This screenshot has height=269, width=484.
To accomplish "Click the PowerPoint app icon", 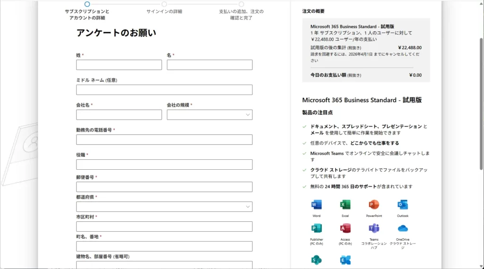I will [374, 204].
